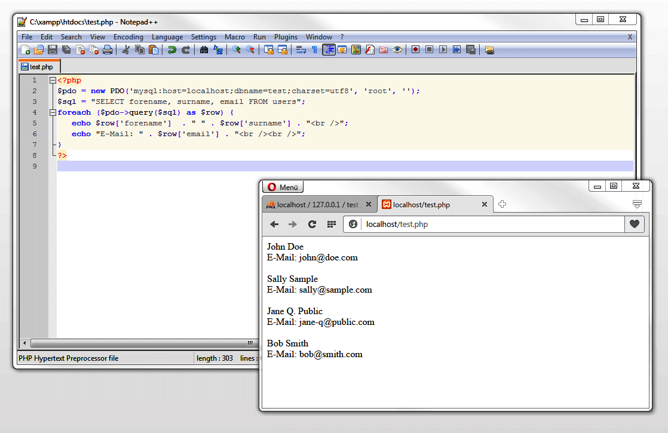Click the Print toolbar icon
Screen dimensions: 668x433
[x=108, y=50]
